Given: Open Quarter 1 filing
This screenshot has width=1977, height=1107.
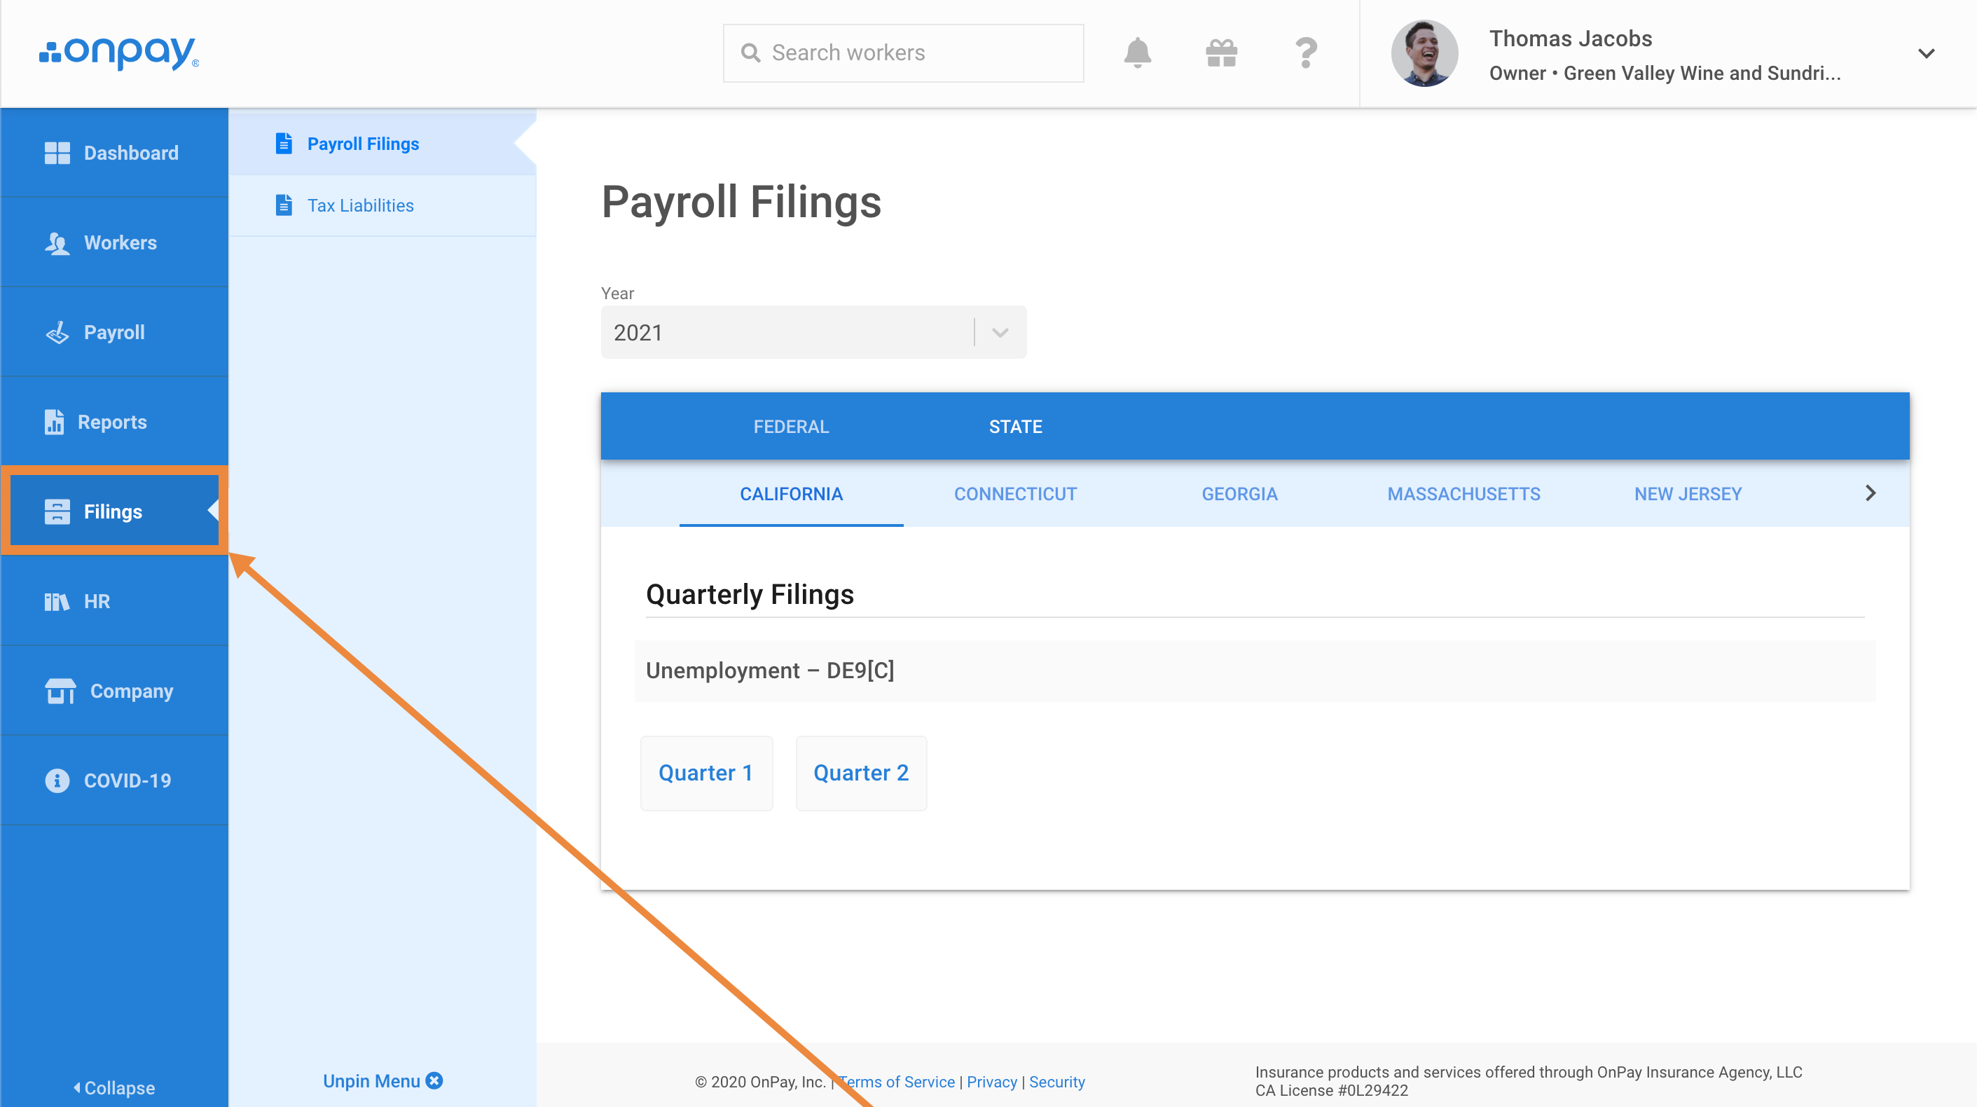Looking at the screenshot, I should (706, 773).
